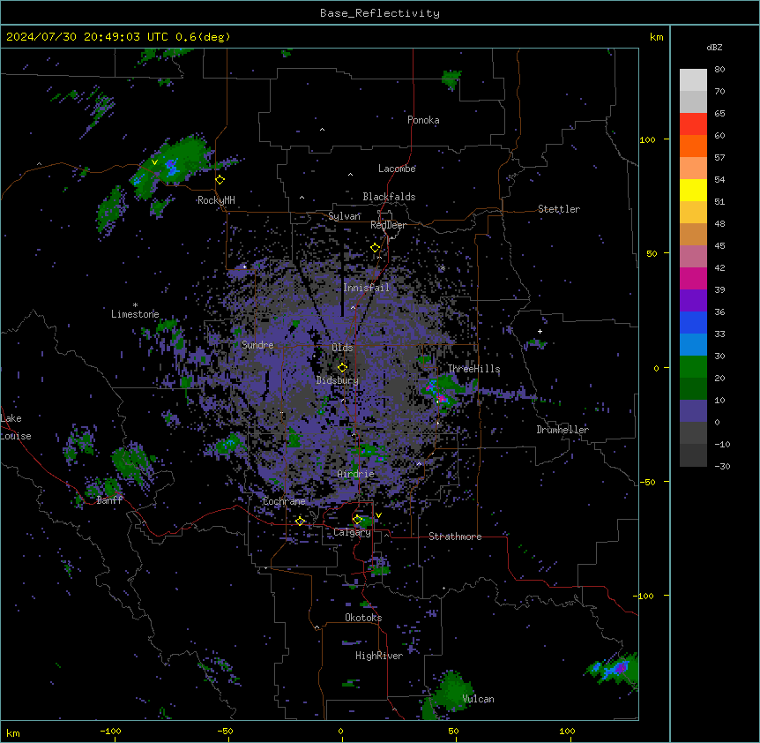
Task: Click the ThreeHills label
Action: click(x=473, y=369)
